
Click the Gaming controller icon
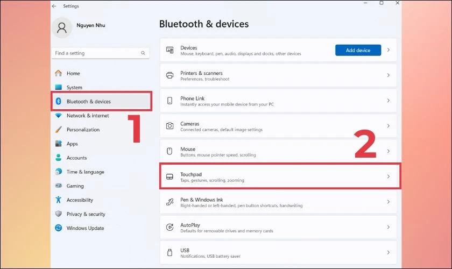(x=58, y=186)
